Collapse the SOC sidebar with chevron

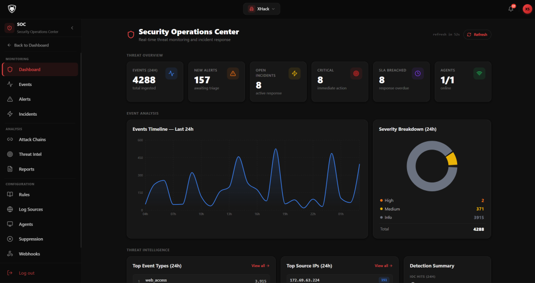[x=72, y=28]
